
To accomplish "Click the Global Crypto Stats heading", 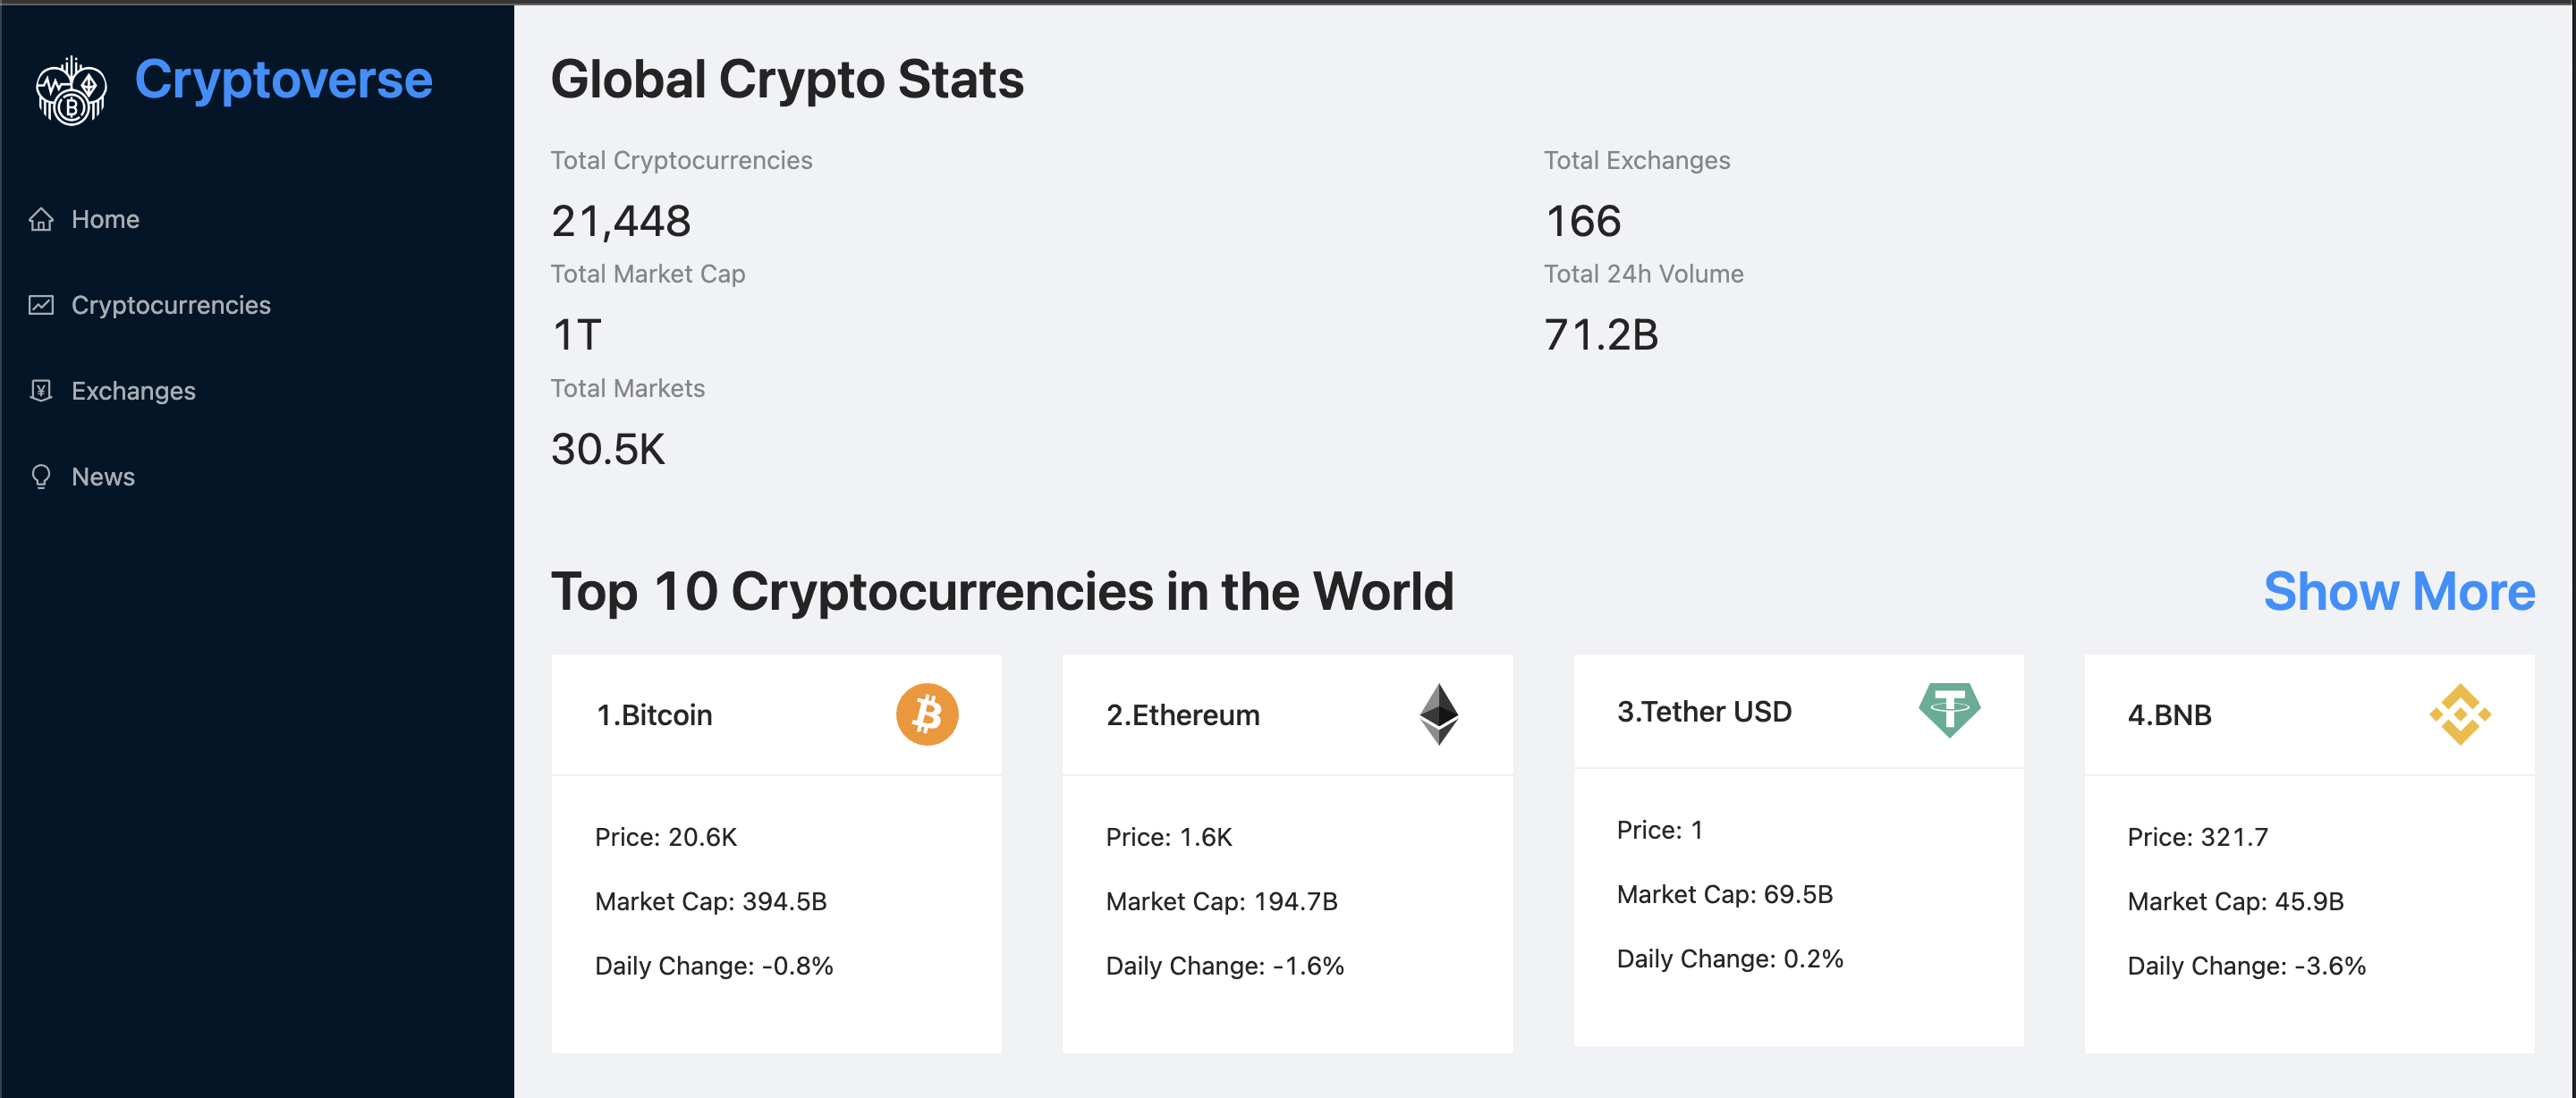I will pos(787,80).
